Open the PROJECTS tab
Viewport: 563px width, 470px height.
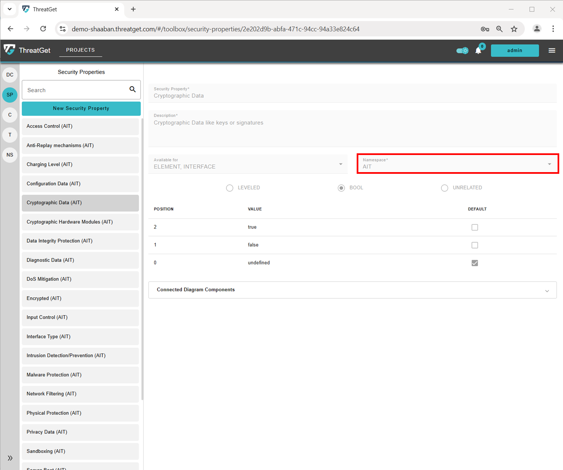[x=80, y=50]
